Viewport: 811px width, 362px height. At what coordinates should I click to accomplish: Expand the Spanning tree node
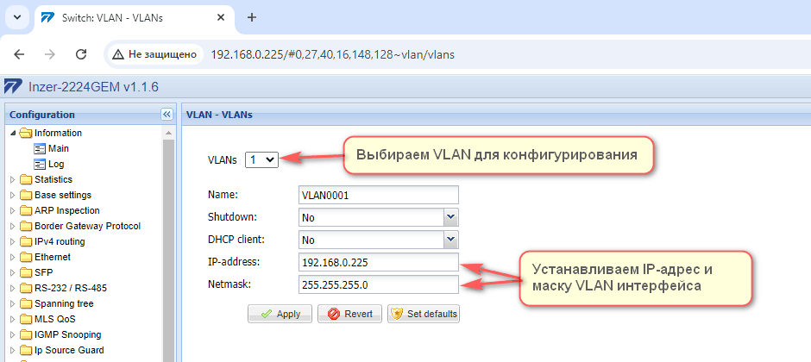(x=12, y=304)
